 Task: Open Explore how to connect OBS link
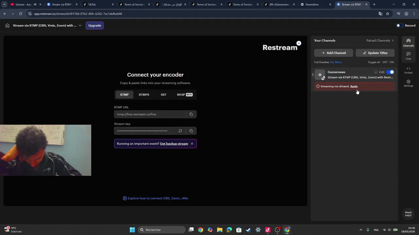click(x=155, y=198)
